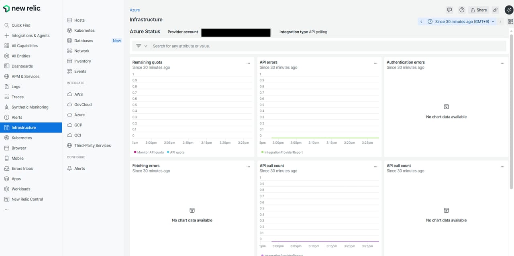The width and height of the screenshot is (514, 256).
Task: Click the Azure cloud integration icon
Action: pyautogui.click(x=69, y=115)
